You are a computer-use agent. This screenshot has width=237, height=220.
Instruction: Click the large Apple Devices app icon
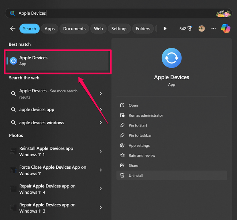tap(172, 58)
